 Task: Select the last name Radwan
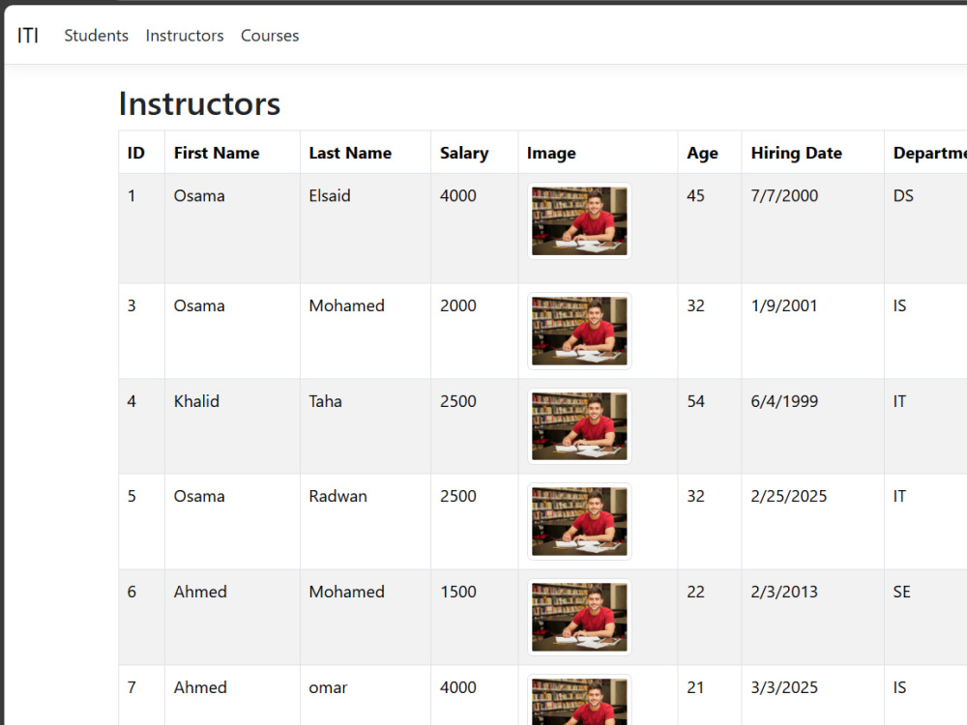tap(337, 496)
